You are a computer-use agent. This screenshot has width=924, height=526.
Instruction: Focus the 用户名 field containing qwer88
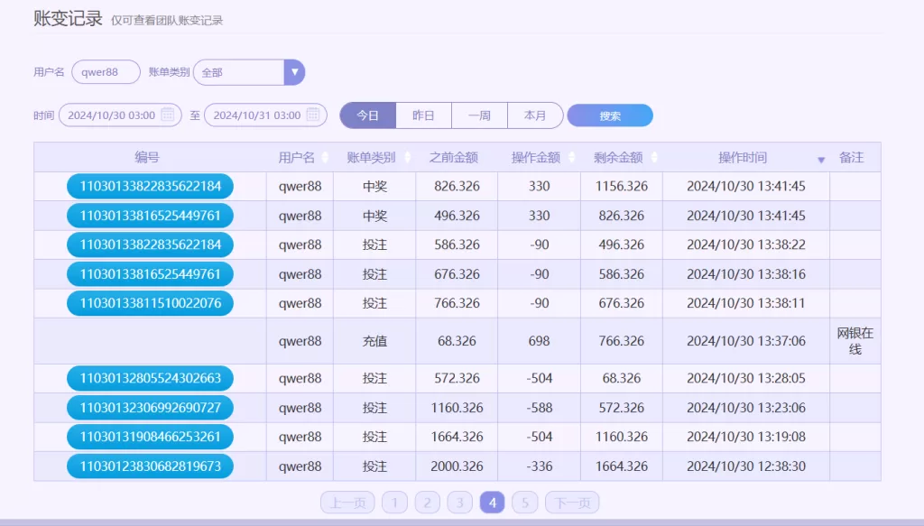[x=106, y=72]
